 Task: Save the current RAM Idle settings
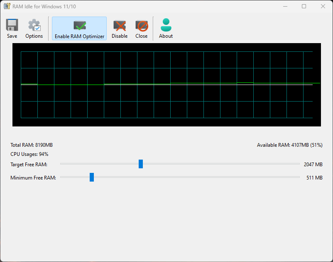click(x=12, y=28)
